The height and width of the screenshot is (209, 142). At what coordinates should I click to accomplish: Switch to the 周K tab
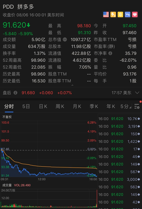(60, 106)
